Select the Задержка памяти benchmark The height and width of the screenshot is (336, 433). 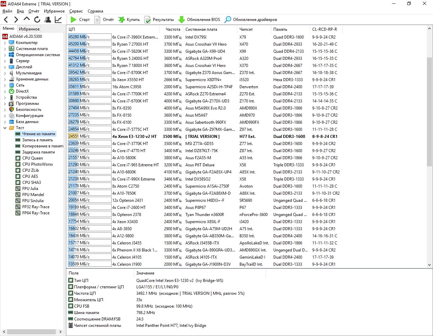coord(39,152)
